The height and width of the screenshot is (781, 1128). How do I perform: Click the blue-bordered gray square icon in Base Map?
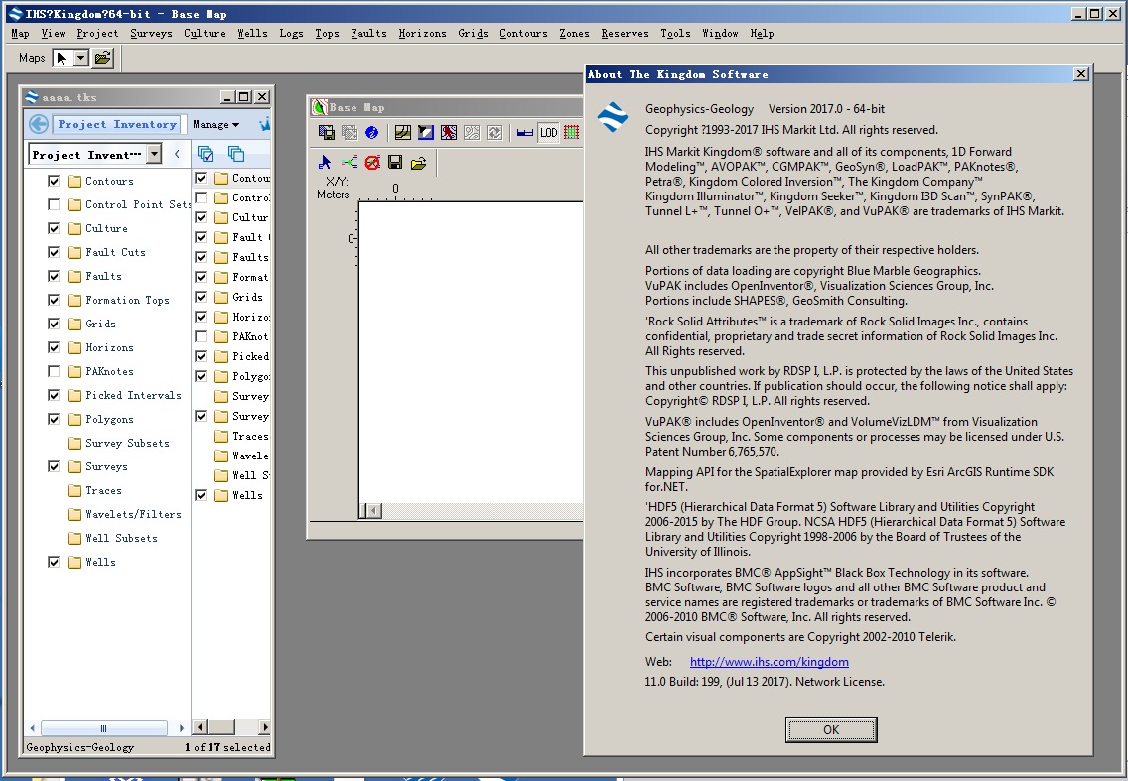pyautogui.click(x=426, y=132)
